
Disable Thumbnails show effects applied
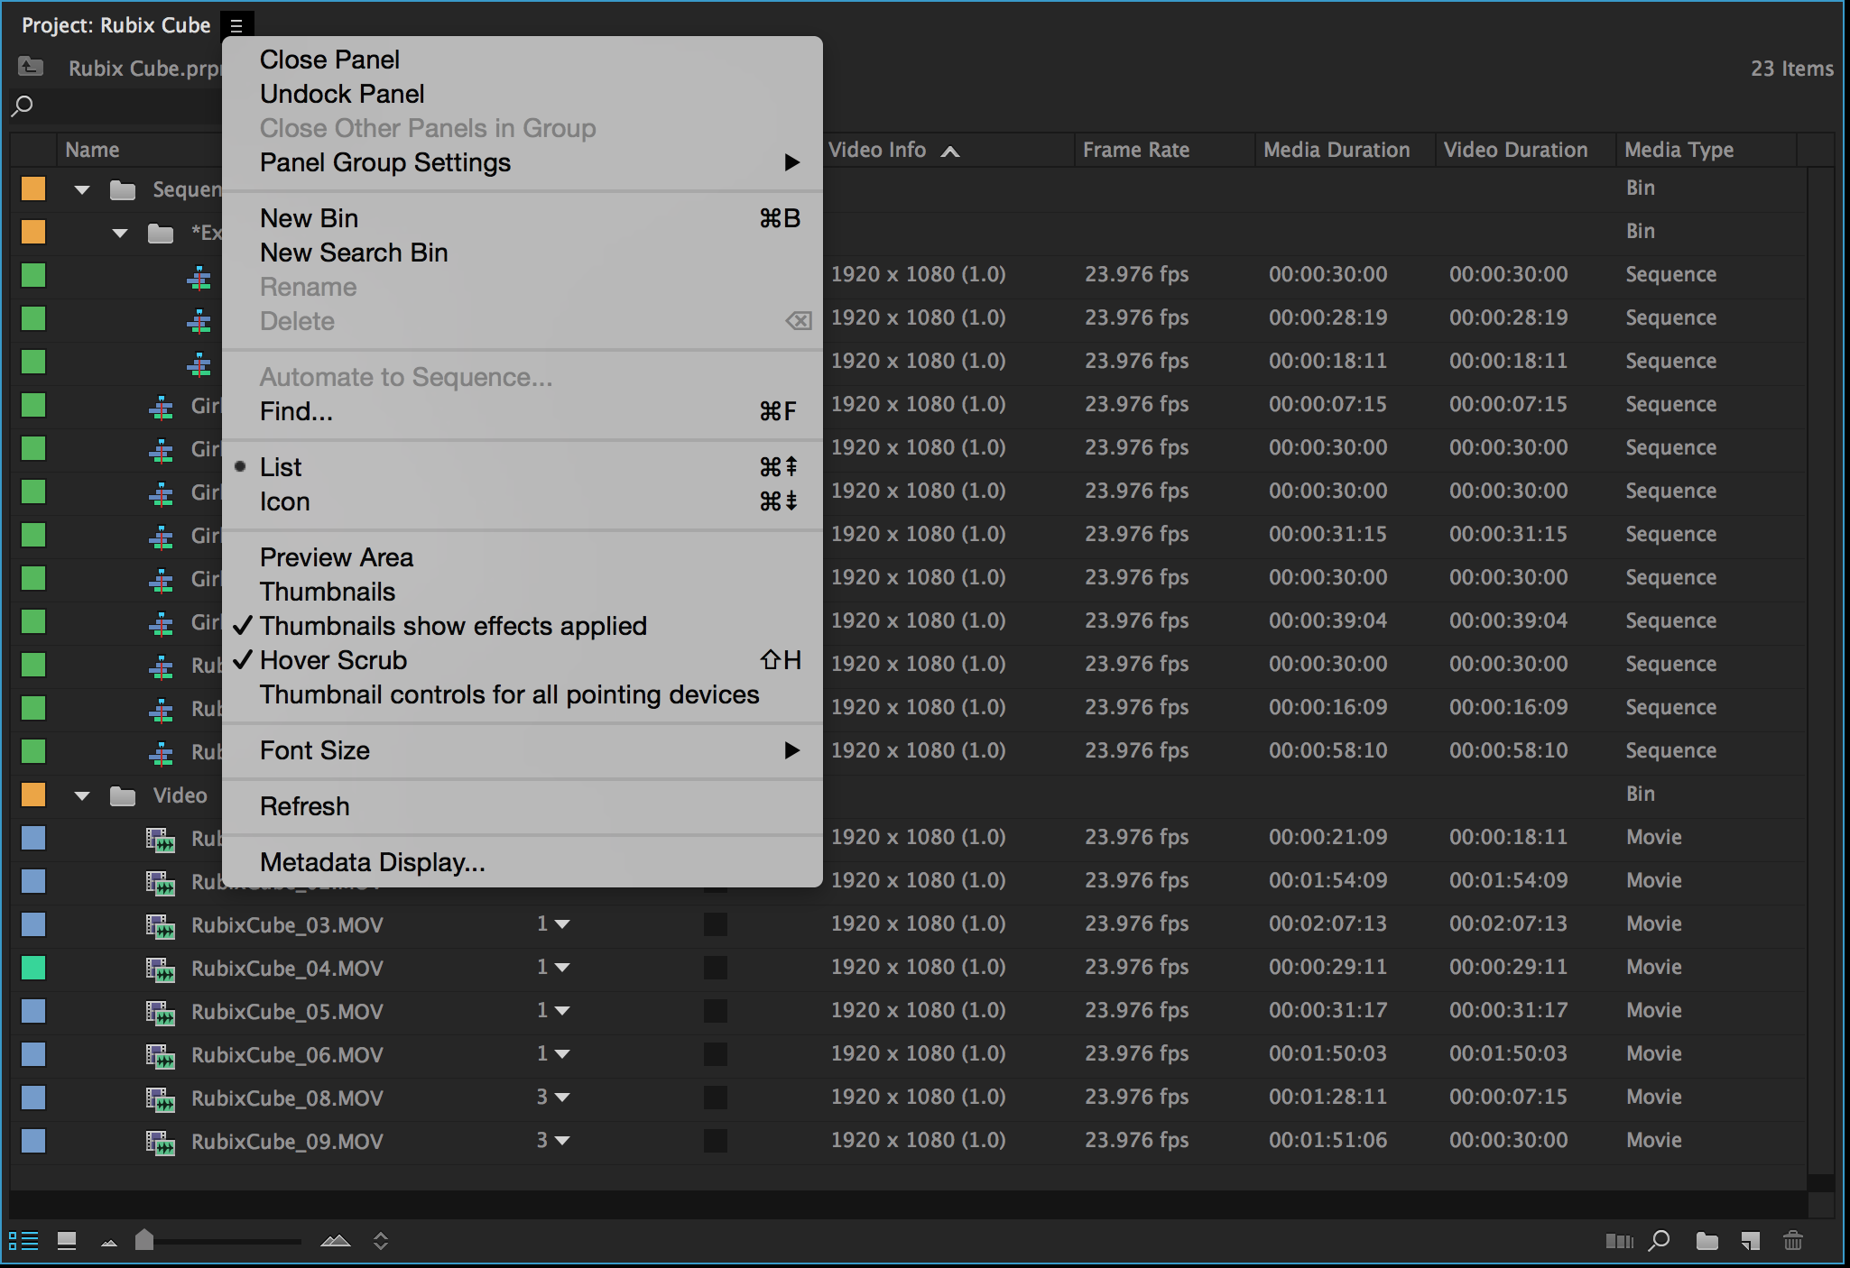coord(453,626)
